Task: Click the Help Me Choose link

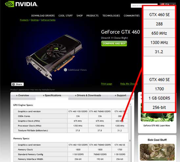Action: (129, 84)
